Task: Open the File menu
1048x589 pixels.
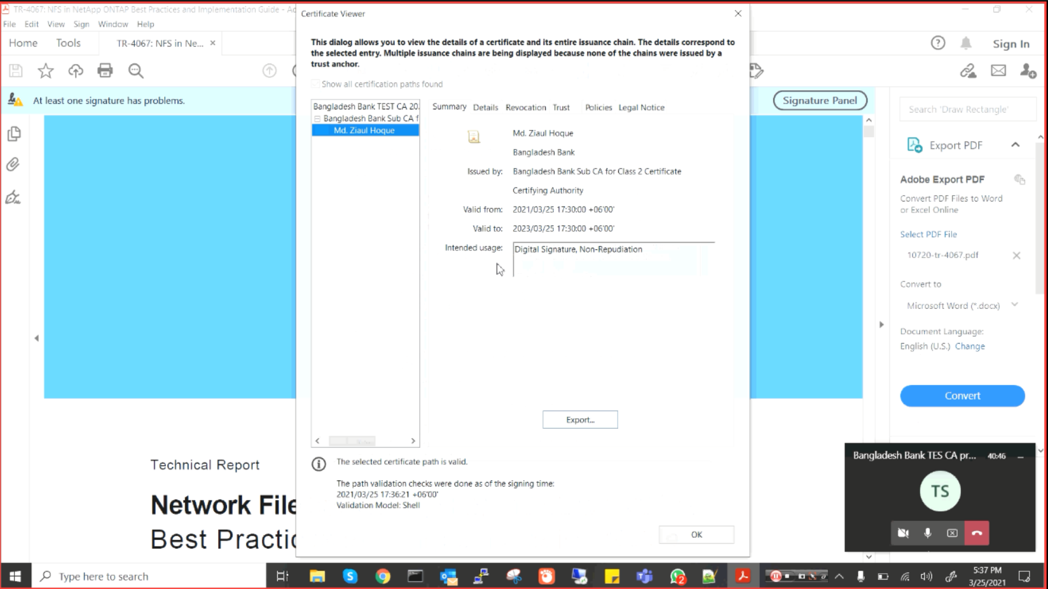Action: 10,24
